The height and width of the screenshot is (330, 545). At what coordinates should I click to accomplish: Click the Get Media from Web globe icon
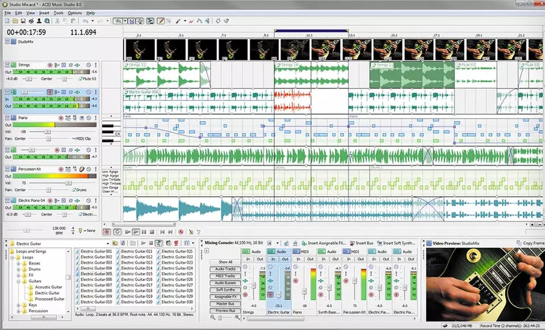tap(47, 21)
